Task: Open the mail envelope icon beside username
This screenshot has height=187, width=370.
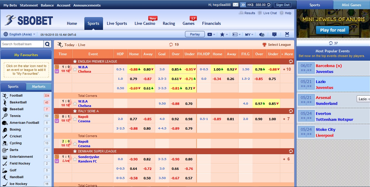Action: pyautogui.click(x=236, y=5)
